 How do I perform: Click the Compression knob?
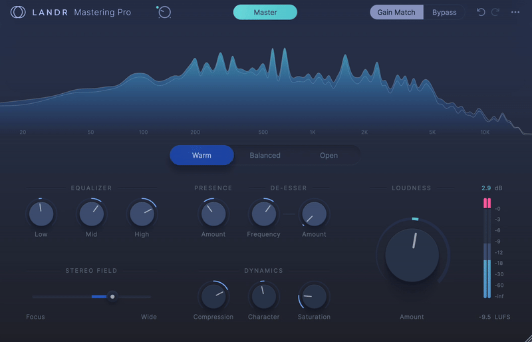[213, 297]
